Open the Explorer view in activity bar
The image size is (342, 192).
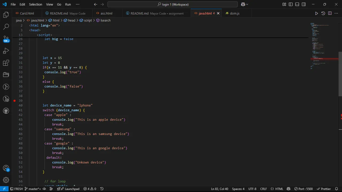coord(6,15)
